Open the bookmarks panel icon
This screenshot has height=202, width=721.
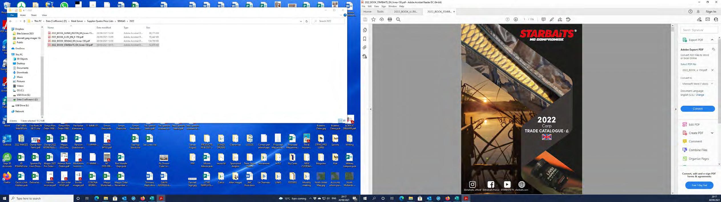click(365, 39)
